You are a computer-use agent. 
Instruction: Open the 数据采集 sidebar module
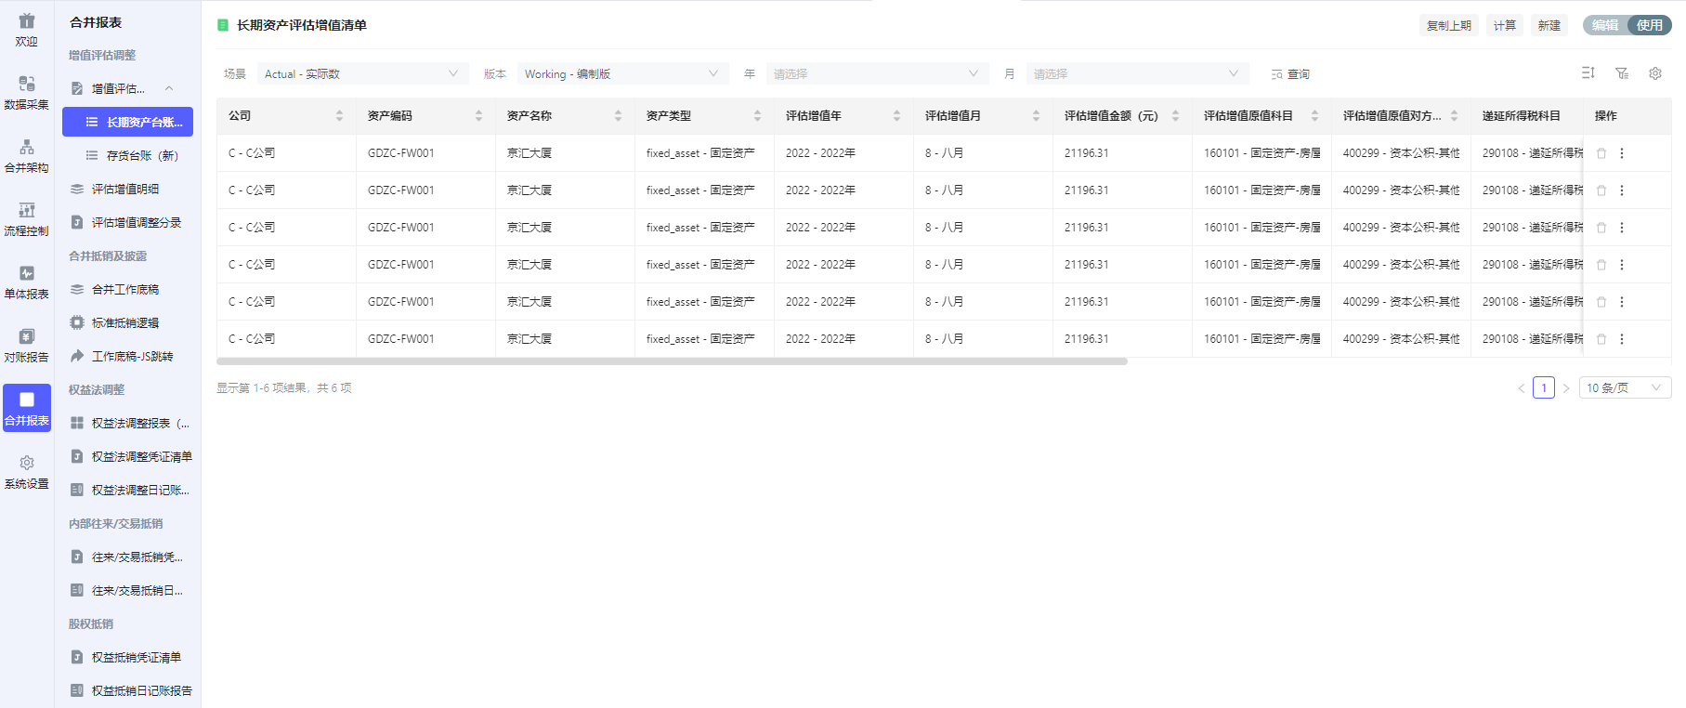pos(26,92)
